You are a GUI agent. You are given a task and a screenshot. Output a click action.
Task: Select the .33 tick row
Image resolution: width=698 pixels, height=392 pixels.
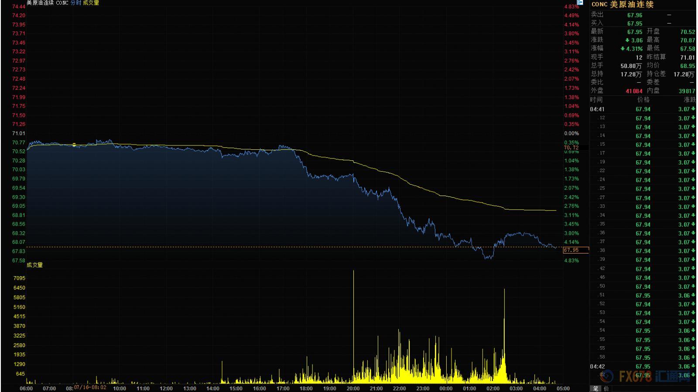coord(643,207)
